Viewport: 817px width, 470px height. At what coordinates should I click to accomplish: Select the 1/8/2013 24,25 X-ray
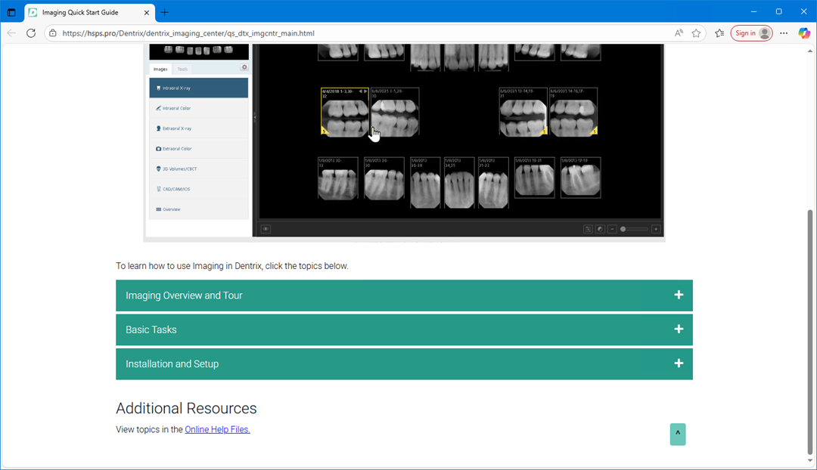(459, 183)
